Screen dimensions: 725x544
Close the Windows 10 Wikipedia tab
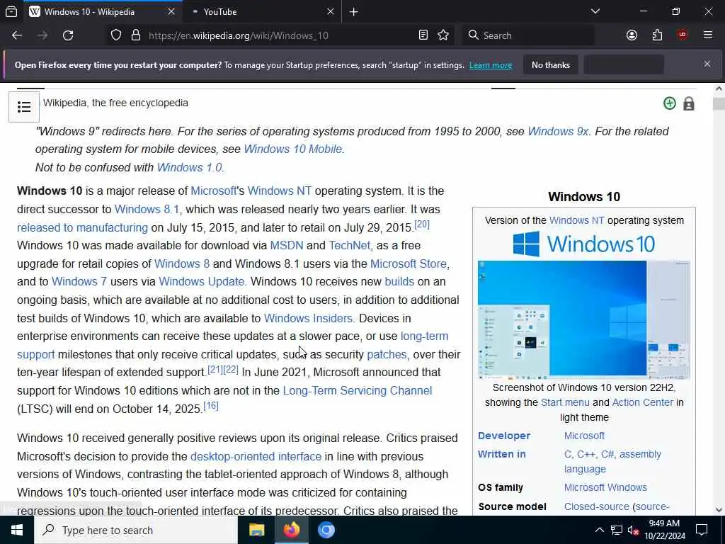coord(171,11)
